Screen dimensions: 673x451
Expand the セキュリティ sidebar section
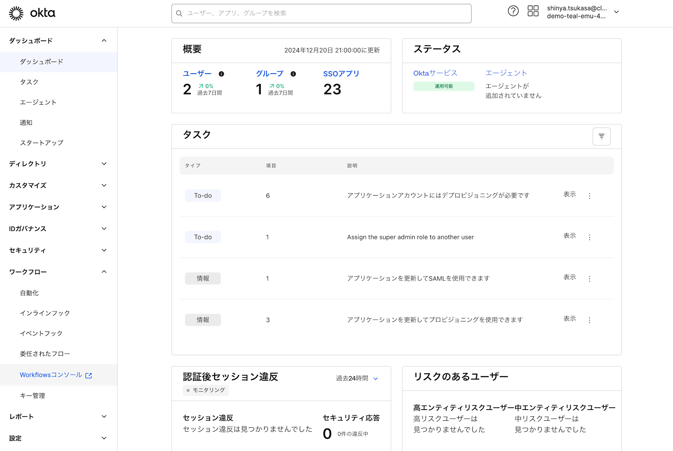(x=104, y=250)
